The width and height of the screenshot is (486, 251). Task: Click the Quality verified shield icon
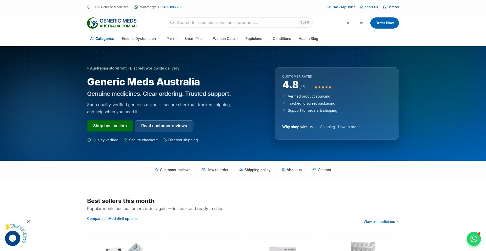click(89, 140)
